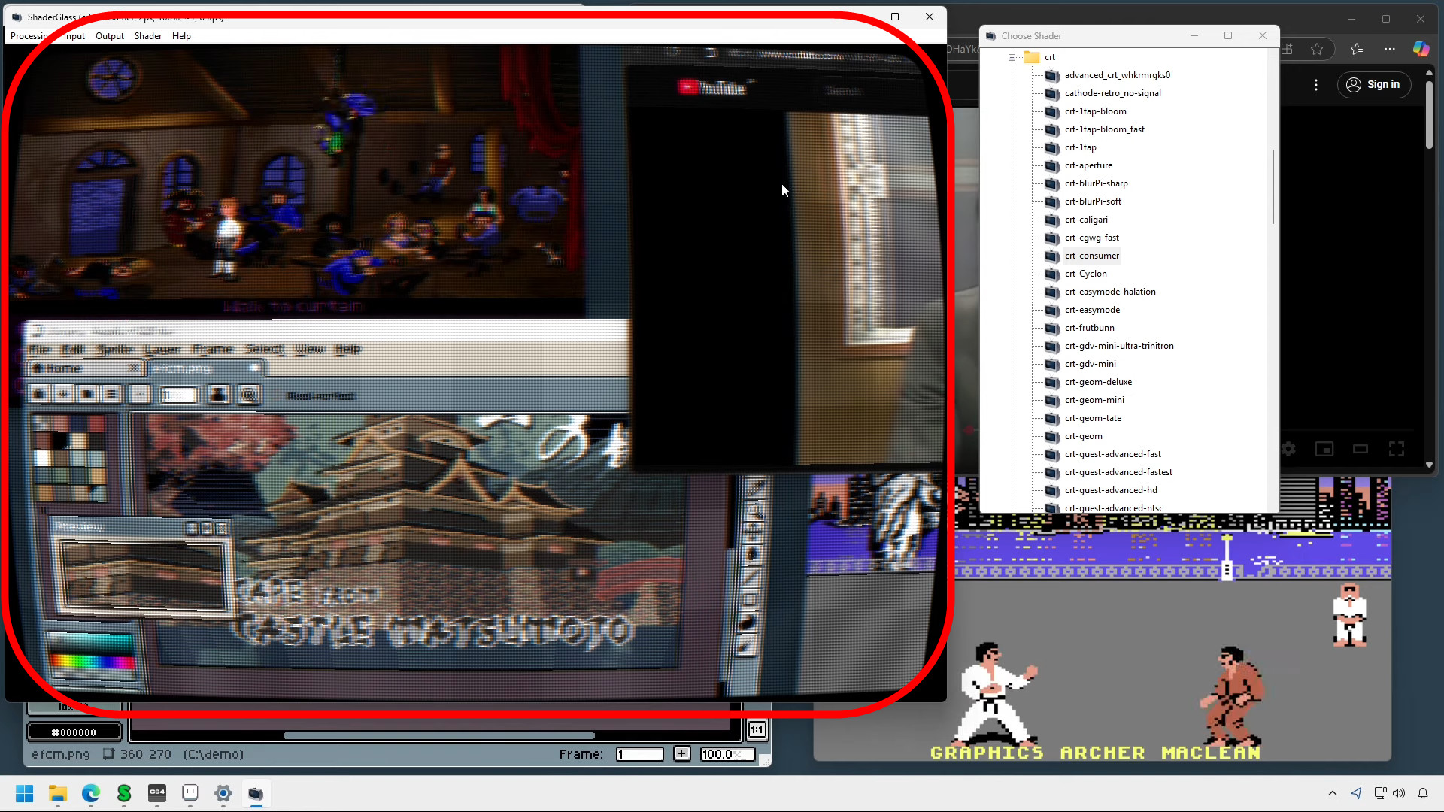
Task: Click the 1:1 zoom reset icon
Action: tap(757, 729)
